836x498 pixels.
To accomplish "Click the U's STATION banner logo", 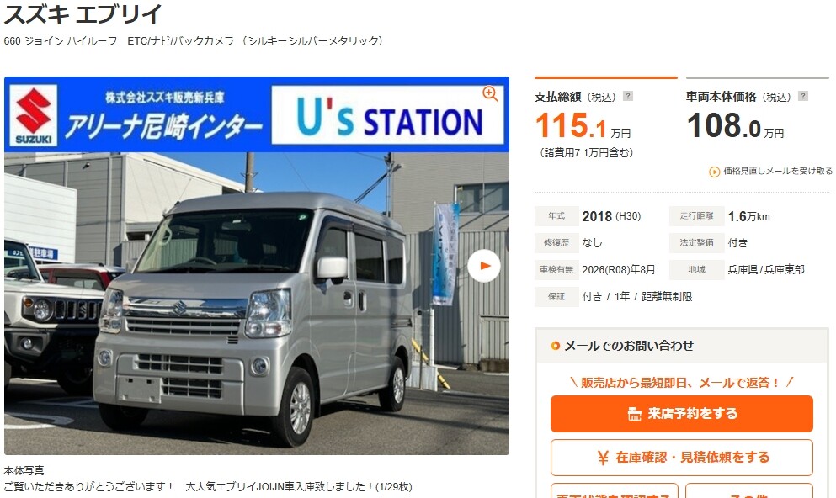I will coord(387,115).
